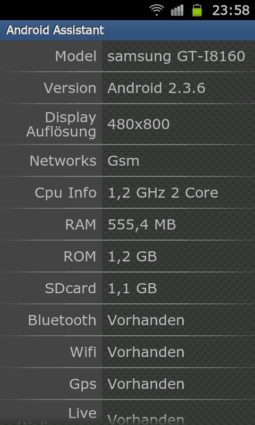Select the 1,2 GHz 2 Core value

click(x=163, y=193)
